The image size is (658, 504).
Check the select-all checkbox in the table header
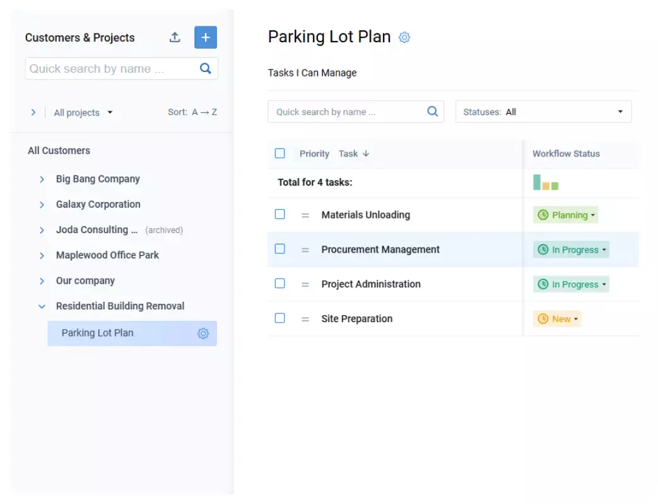coord(280,153)
